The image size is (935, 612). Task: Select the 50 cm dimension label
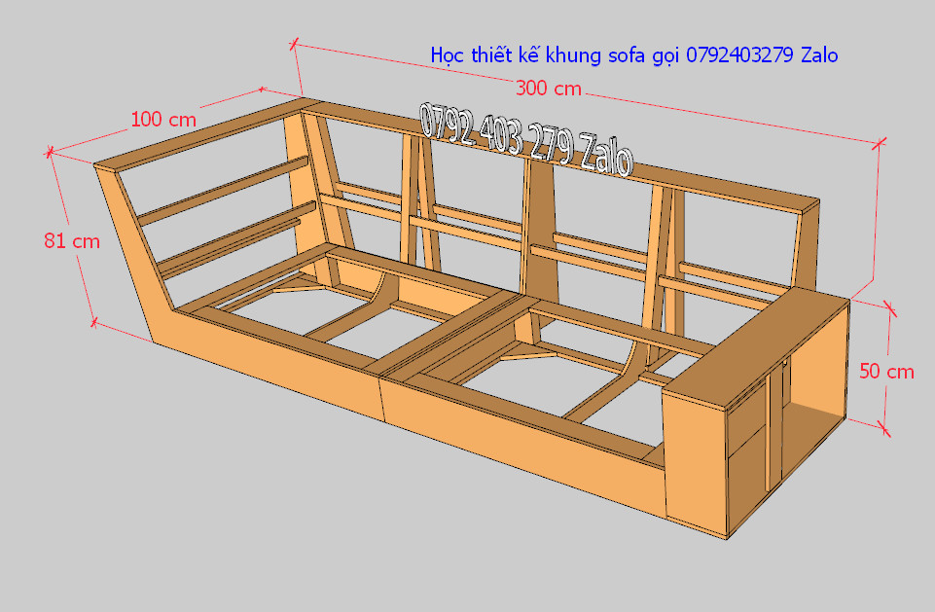[x=886, y=371]
